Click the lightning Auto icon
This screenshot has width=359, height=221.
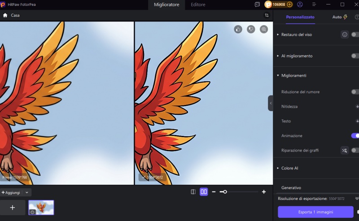(x=345, y=17)
